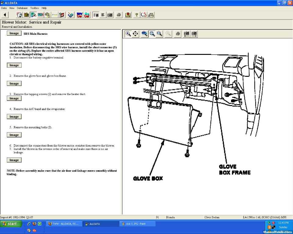Click the help question mark icon
This screenshot has height=234, width=293.
click(136, 15)
